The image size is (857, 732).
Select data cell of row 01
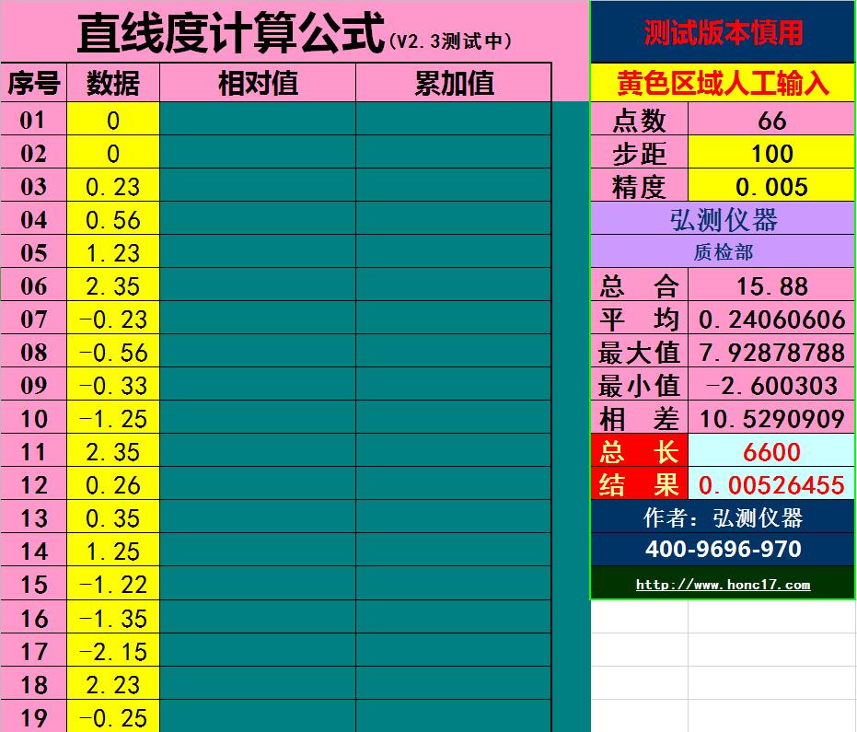112,120
